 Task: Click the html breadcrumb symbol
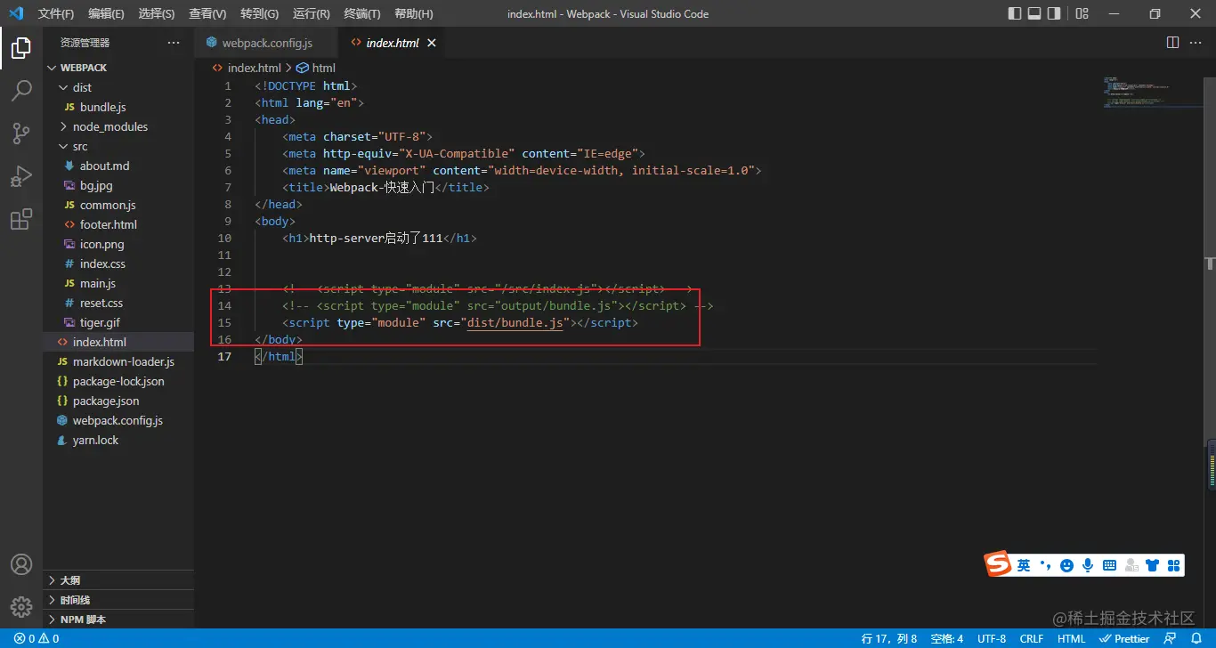(x=316, y=68)
